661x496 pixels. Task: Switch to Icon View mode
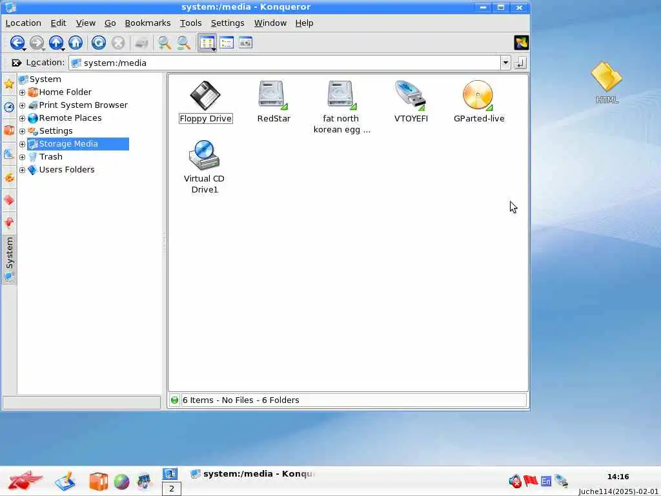coord(207,43)
